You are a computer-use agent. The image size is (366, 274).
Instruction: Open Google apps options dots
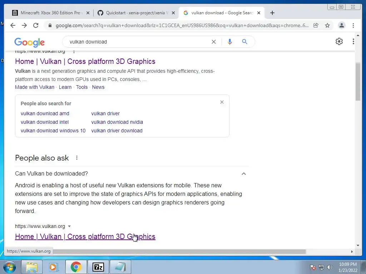click(353, 41)
